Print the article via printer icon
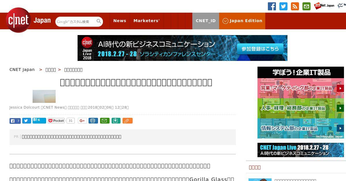This screenshot has width=346, height=181. point(93,121)
